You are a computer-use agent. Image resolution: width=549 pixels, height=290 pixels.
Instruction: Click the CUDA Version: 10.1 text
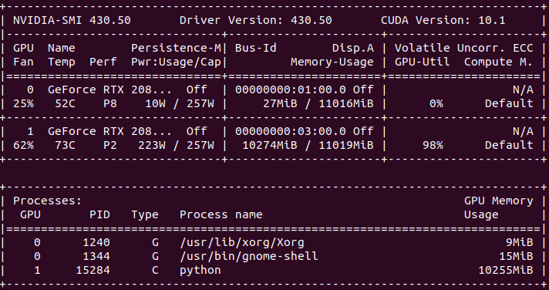click(x=443, y=20)
